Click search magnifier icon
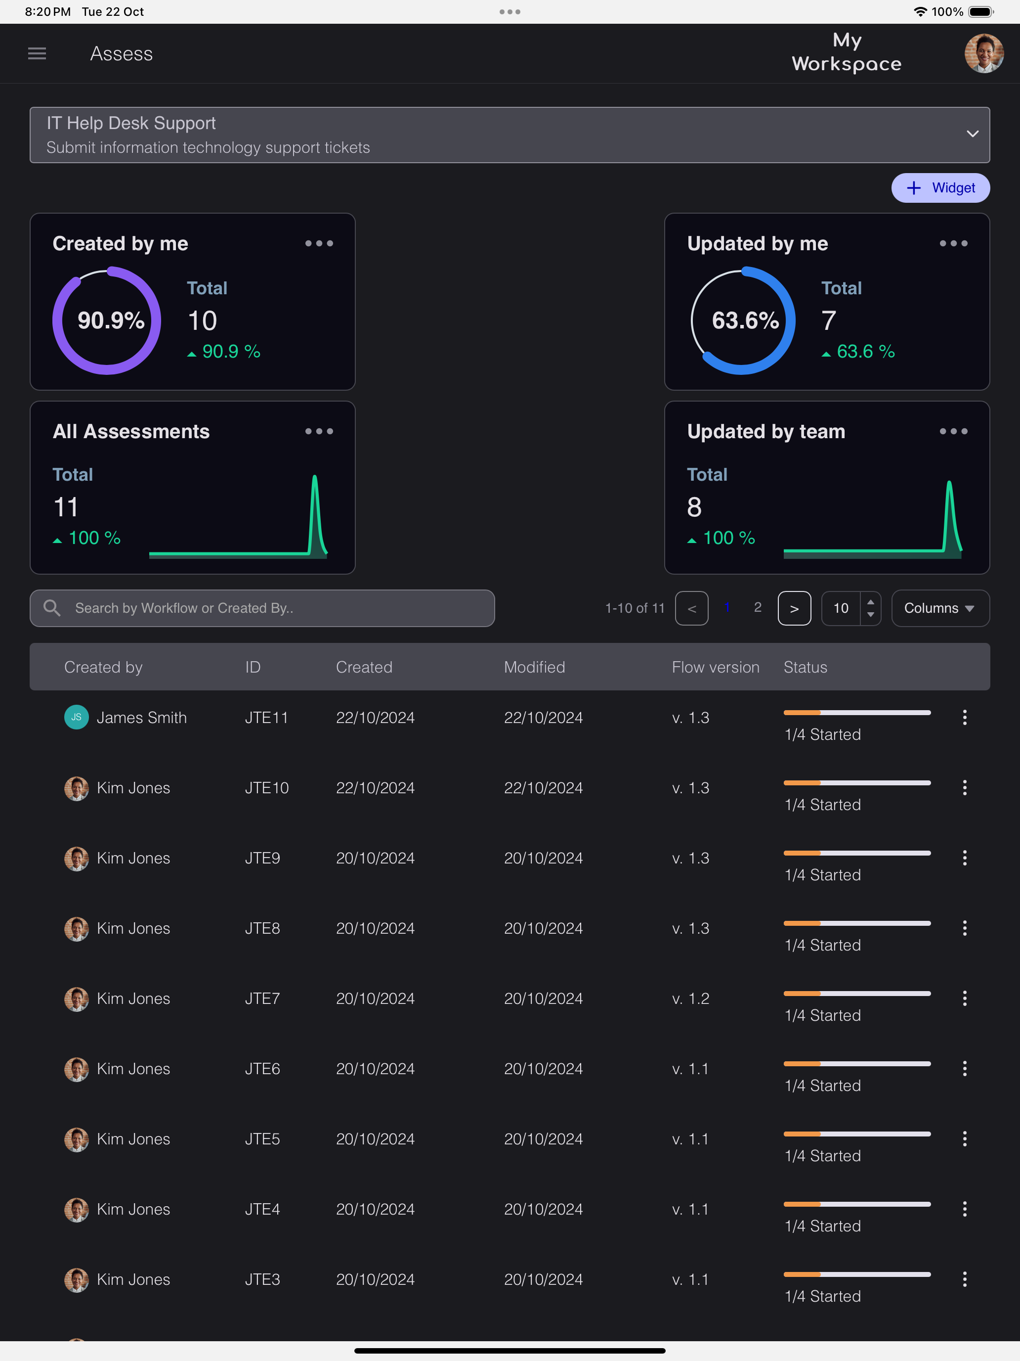The image size is (1020, 1361). (52, 608)
